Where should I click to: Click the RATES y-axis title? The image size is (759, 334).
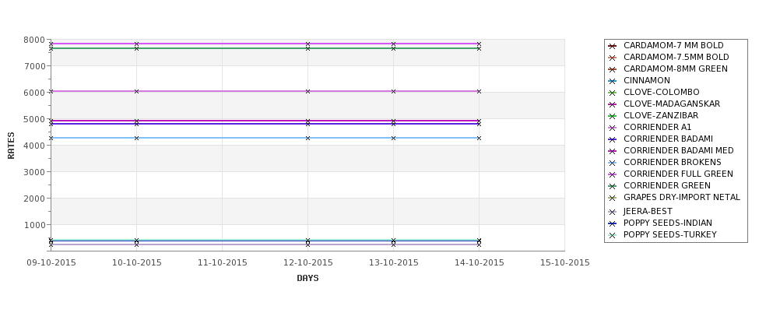(x=11, y=146)
